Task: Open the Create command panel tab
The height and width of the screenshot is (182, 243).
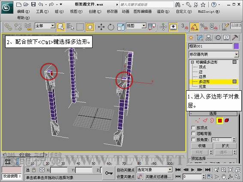Action: tap(191, 38)
